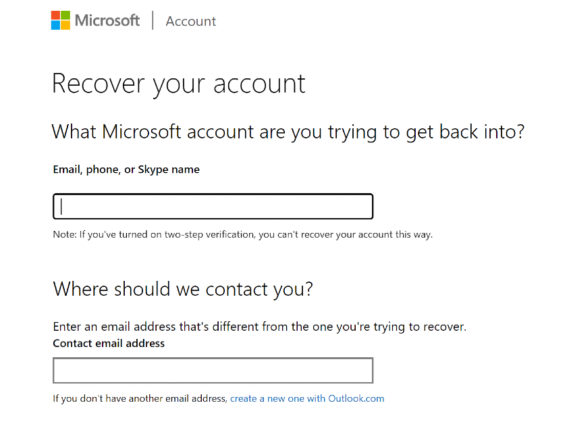This screenshot has width=569, height=424.
Task: Open the Account header link
Action: [x=190, y=21]
